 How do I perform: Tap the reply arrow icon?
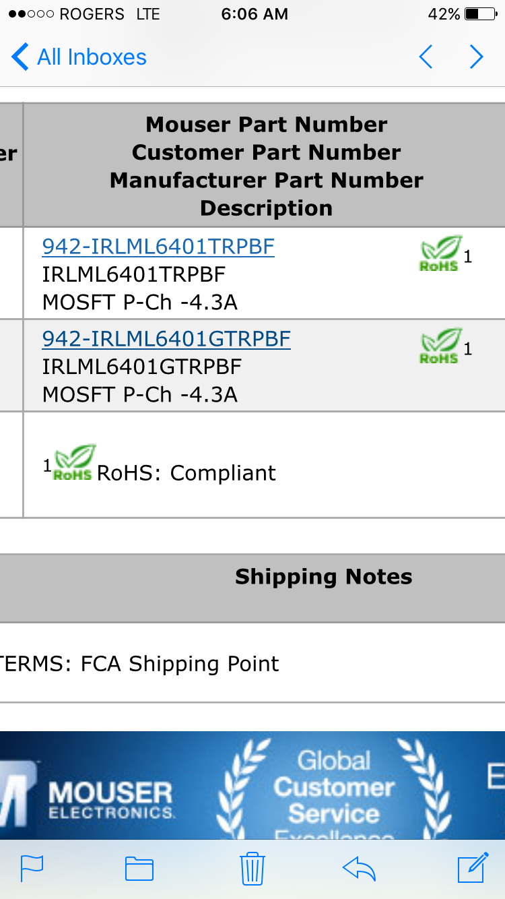(x=359, y=868)
